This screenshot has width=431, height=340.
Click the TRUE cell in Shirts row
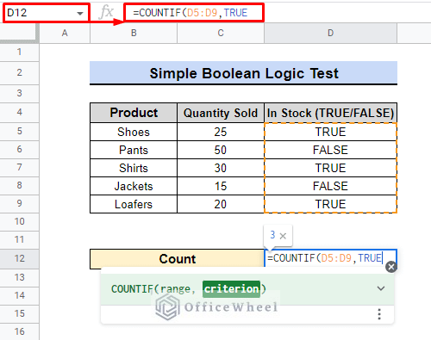330,168
